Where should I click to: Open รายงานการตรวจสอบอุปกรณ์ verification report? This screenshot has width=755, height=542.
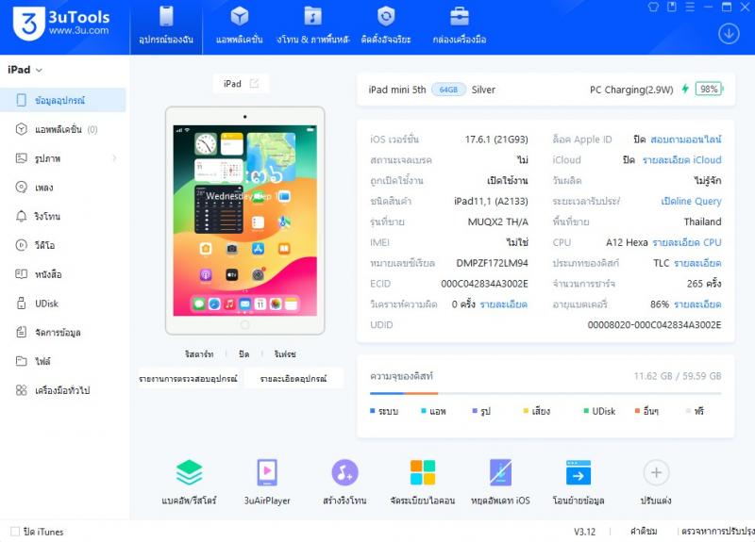(188, 379)
